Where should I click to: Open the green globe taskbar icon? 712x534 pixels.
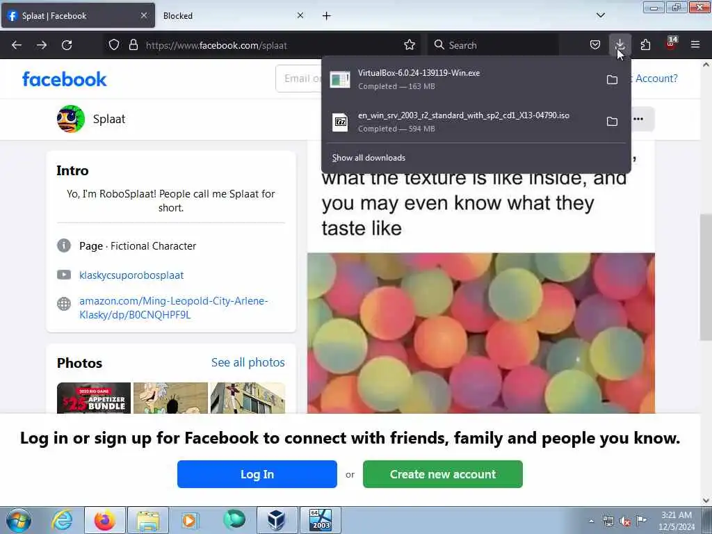click(x=234, y=520)
